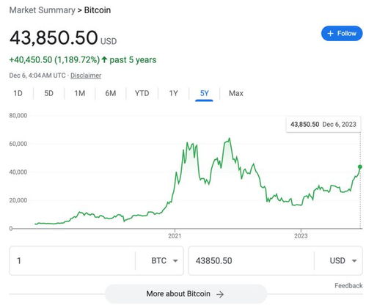Click the green endpoint dot on chart
Screen dimensions: 366x308
click(360, 166)
